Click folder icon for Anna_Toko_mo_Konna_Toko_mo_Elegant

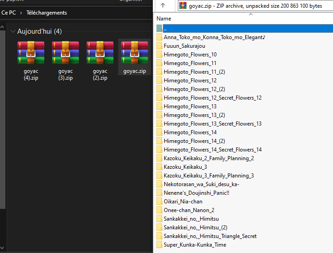(159, 37)
